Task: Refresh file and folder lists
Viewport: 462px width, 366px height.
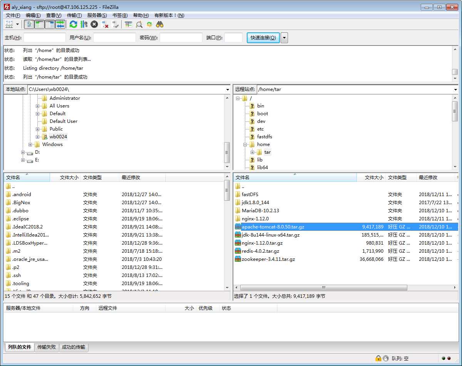Action: coord(73,24)
